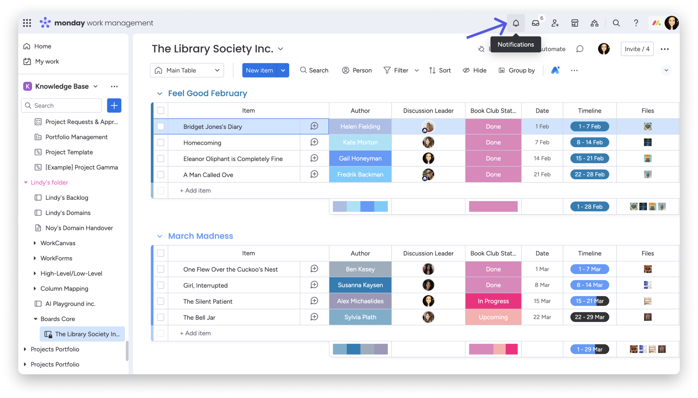The height and width of the screenshot is (398, 698).
Task: Toggle Feel Good February select-all checkbox
Action: point(161,110)
